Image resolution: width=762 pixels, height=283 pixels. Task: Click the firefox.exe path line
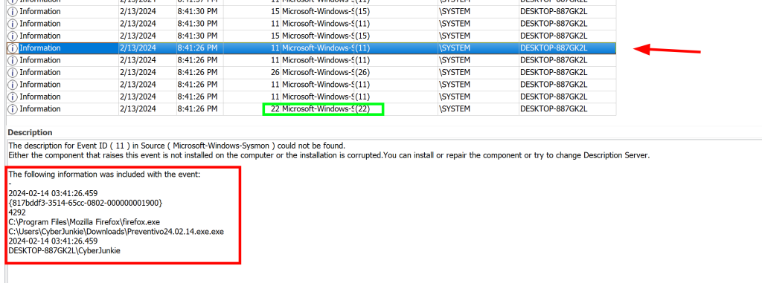84,222
